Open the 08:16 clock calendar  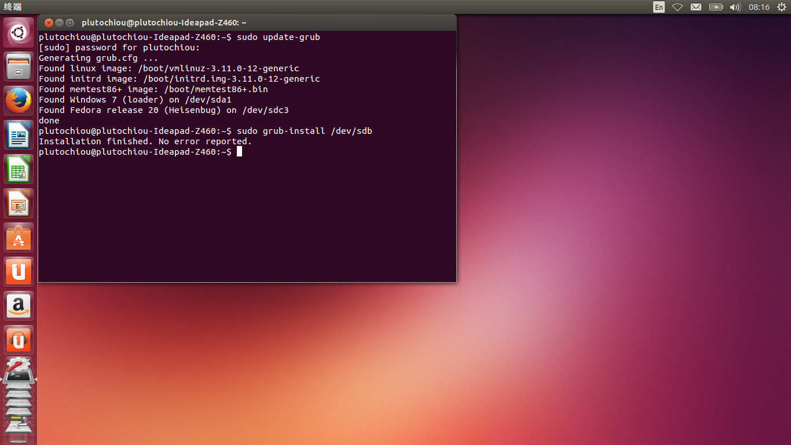pyautogui.click(x=759, y=7)
